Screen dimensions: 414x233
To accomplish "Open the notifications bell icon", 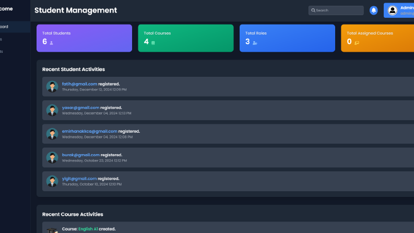I will pyautogui.click(x=374, y=10).
